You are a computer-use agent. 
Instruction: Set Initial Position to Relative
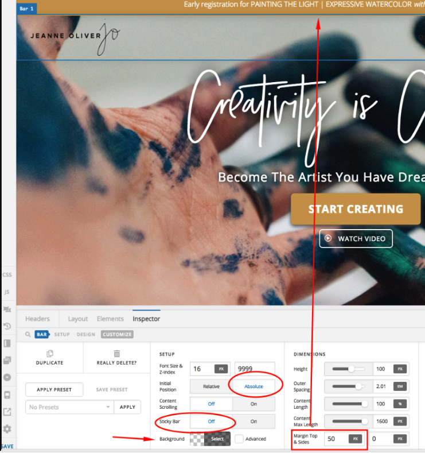point(211,386)
